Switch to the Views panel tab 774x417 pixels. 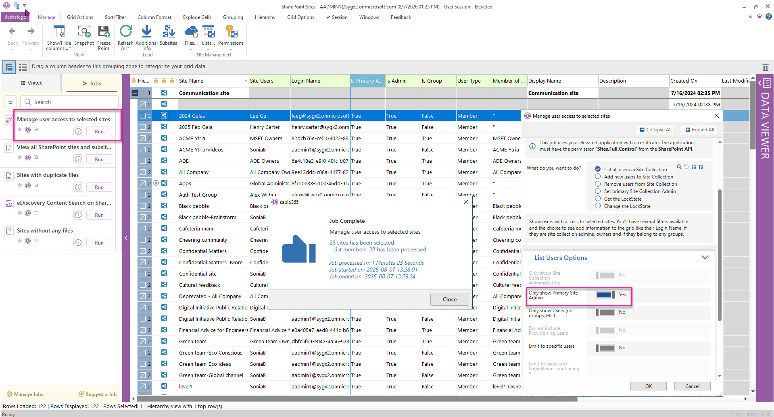[x=31, y=83]
